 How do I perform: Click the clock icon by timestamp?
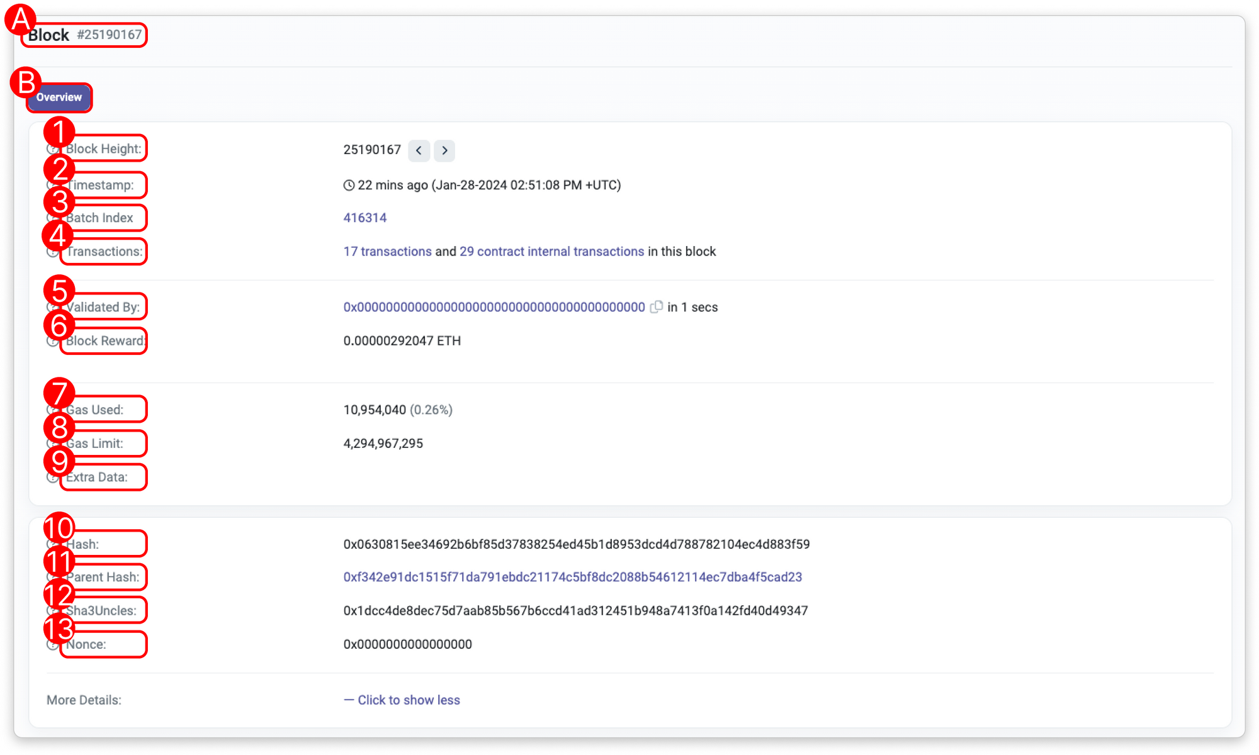349,185
